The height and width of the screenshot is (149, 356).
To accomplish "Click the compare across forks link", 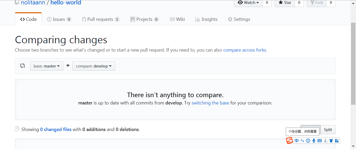I will pyautogui.click(x=244, y=50).
